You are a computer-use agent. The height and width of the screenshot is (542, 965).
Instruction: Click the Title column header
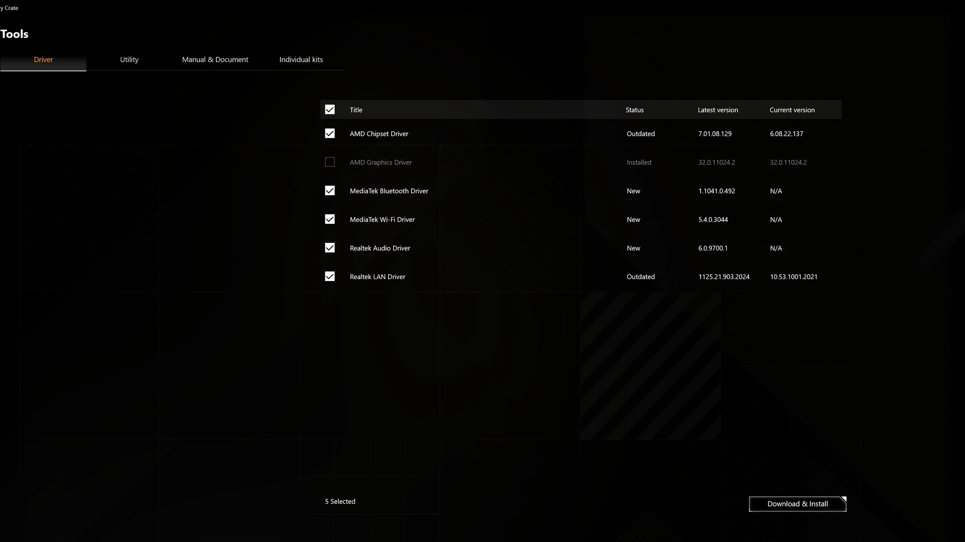356,110
